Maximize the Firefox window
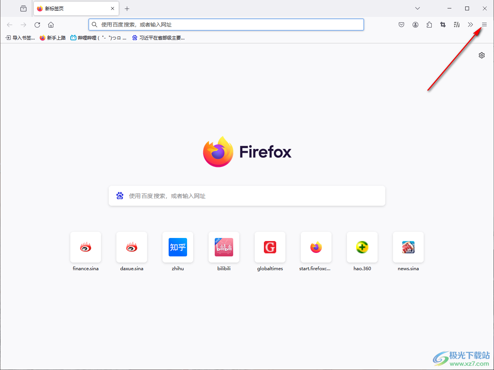The image size is (494, 370). tap(467, 8)
